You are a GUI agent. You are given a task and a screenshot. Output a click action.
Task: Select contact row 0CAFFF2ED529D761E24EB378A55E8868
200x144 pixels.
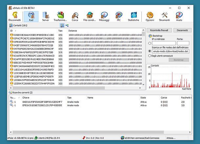[x=76, y=59]
